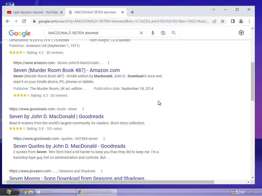Go to Google home via logo

click(x=19, y=33)
